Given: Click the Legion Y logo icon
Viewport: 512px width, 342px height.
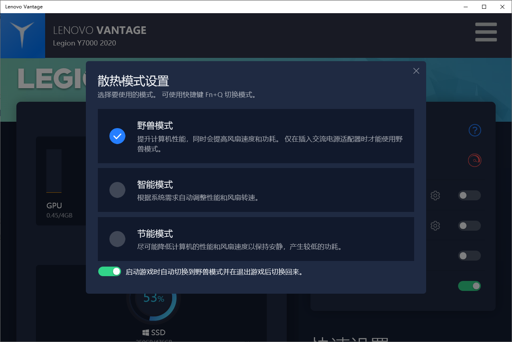Looking at the screenshot, I should coord(22,35).
